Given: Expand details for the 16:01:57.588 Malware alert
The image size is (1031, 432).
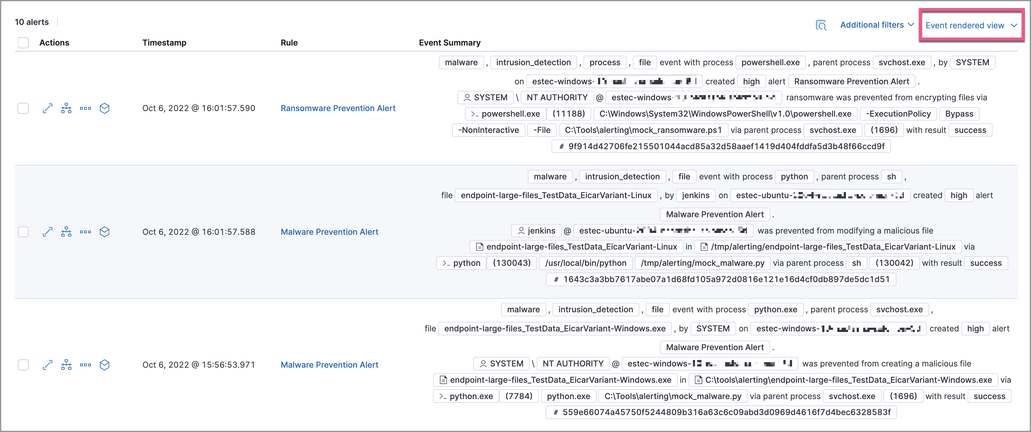Looking at the screenshot, I should (x=47, y=232).
